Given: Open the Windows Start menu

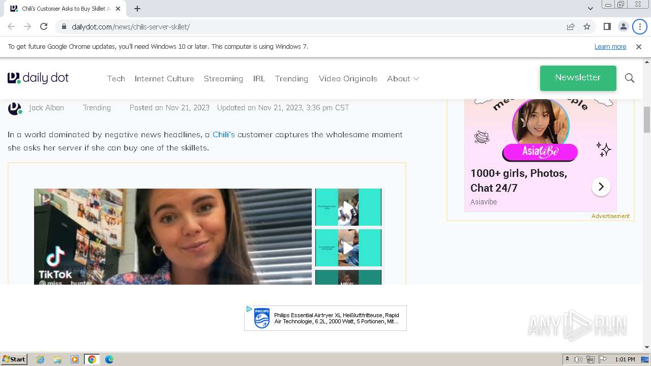Looking at the screenshot, I should pos(14,359).
